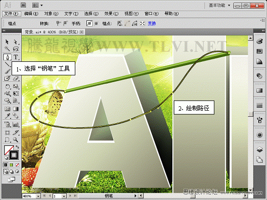Image resolution: width=267 pixels, height=200 pixels.
Task: Open Adobe Bridge with Br icon
Action: pos(23,5)
